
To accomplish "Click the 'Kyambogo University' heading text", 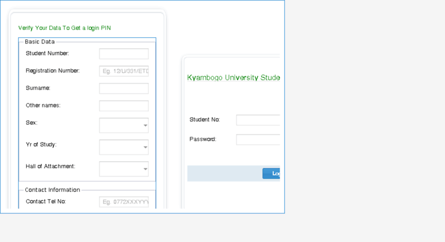I will [x=223, y=77].
